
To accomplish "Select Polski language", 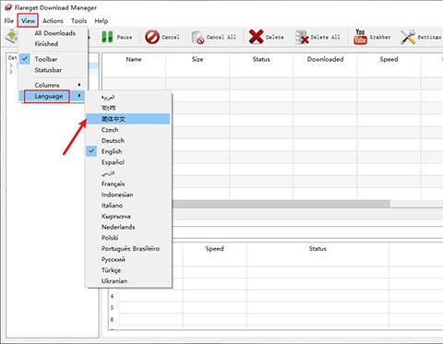I will (x=128, y=238).
